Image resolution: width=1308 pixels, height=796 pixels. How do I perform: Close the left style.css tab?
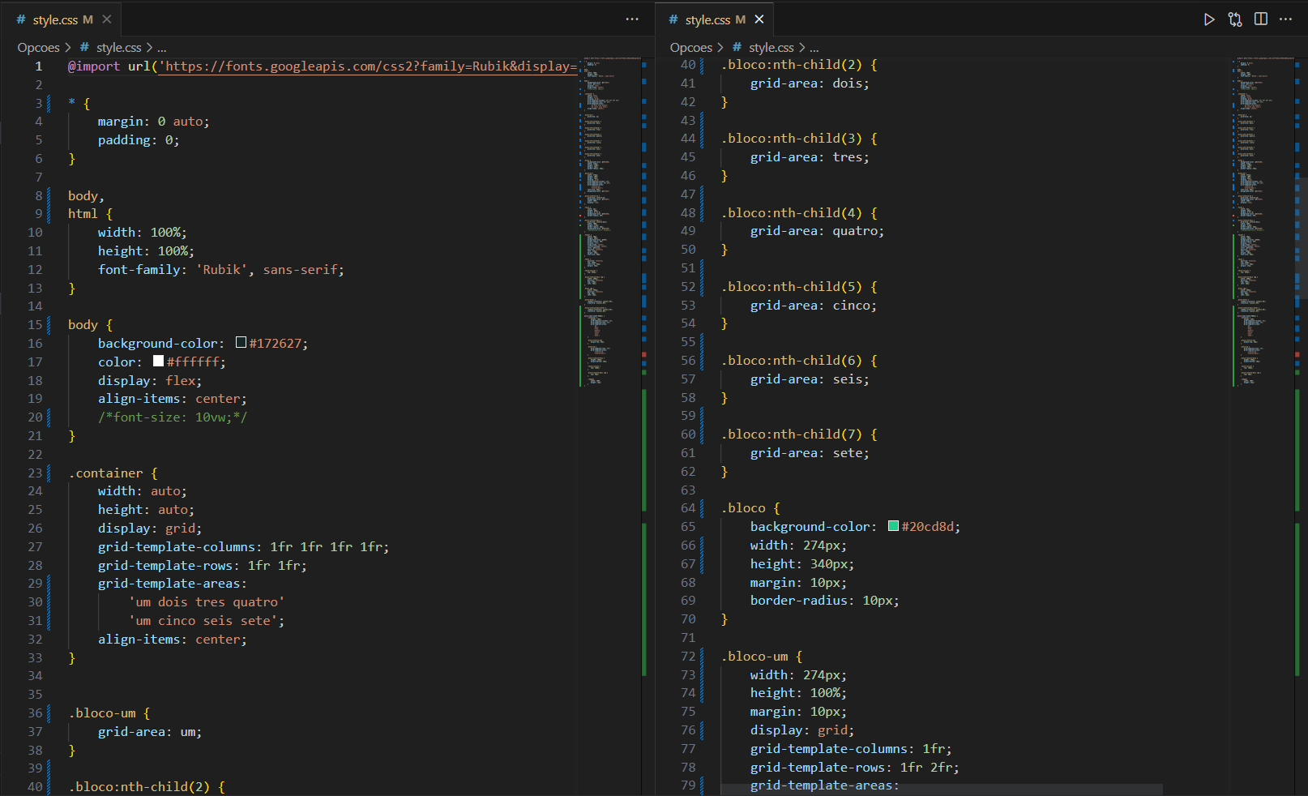pos(107,19)
